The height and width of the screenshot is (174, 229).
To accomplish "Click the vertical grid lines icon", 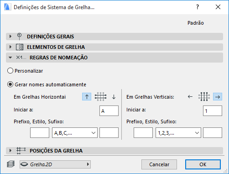I will (204, 97).
